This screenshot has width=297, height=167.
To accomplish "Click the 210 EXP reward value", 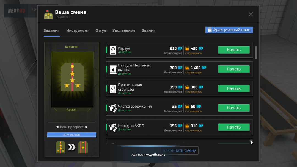I will point(176,48).
